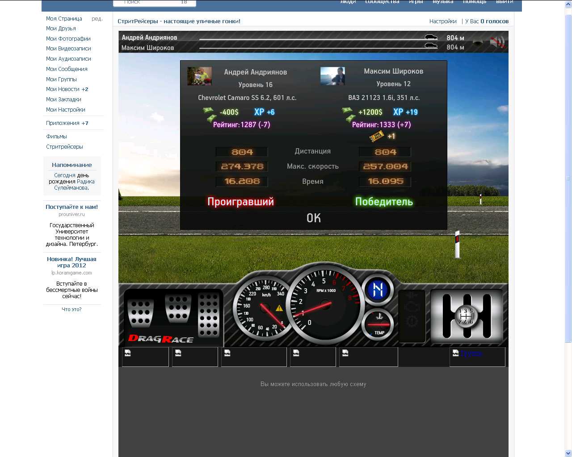Click the scrollbar down arrow

pos(568,453)
